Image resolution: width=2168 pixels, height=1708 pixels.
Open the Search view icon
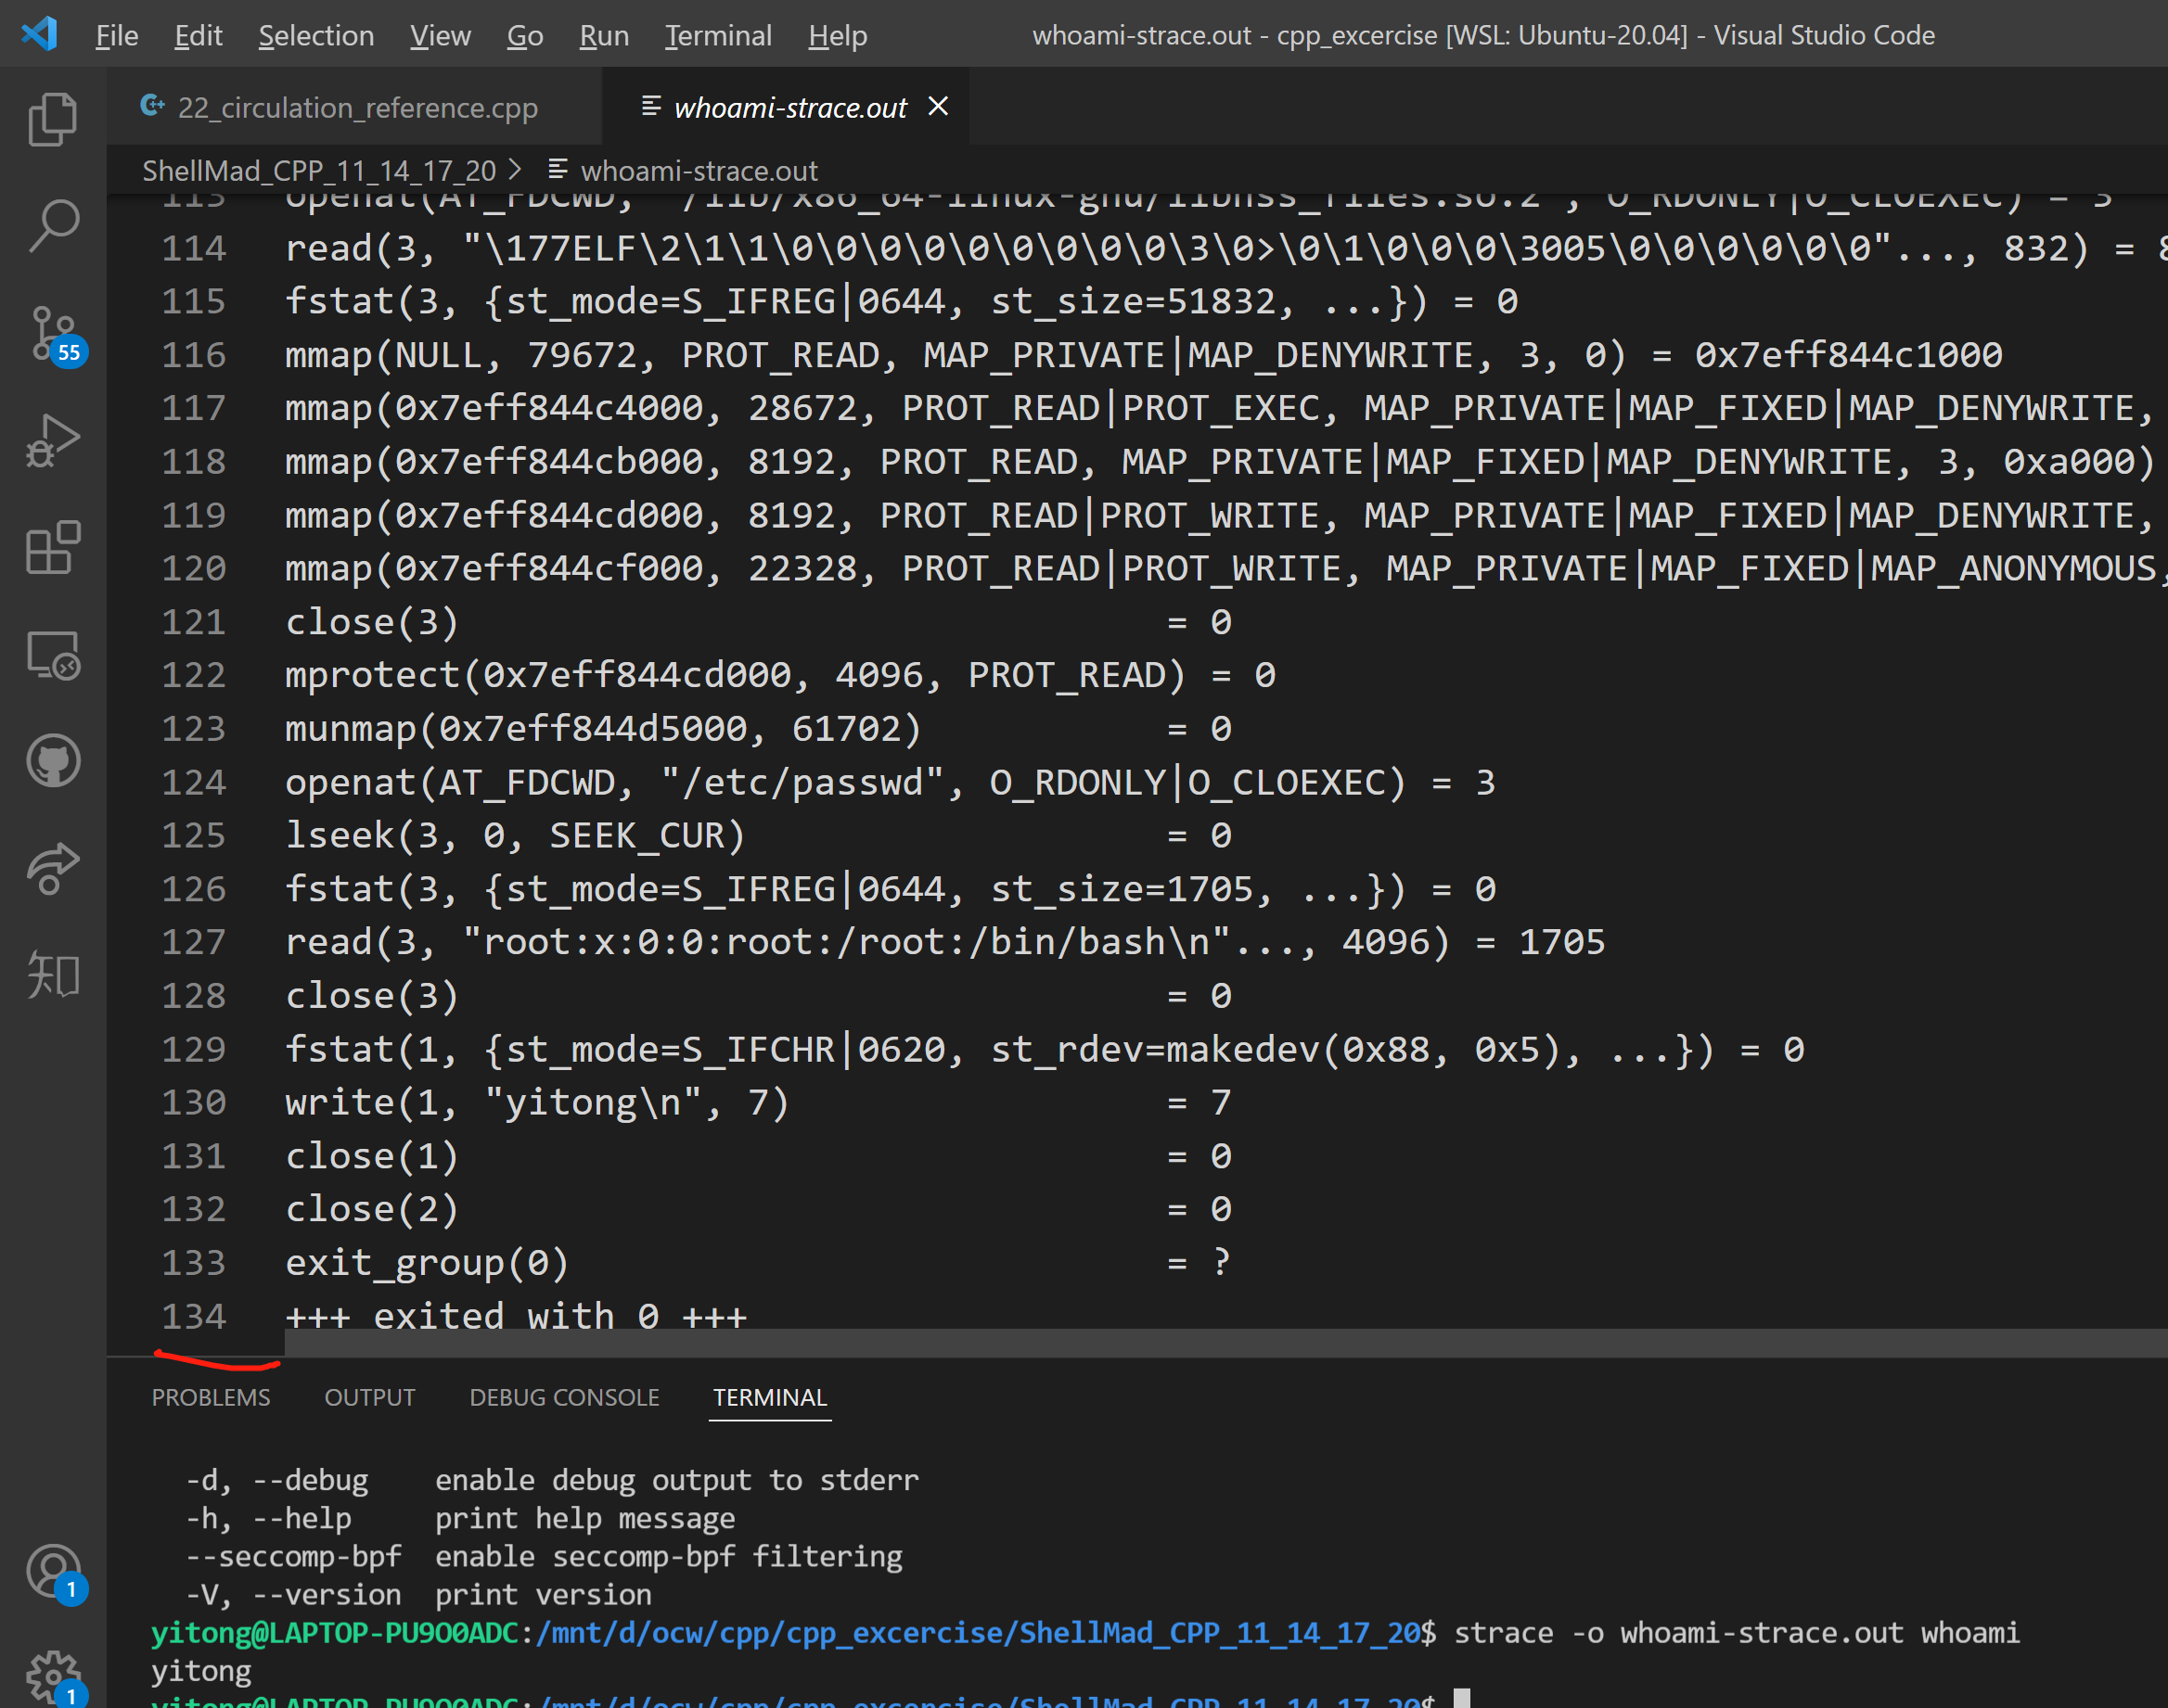pyautogui.click(x=53, y=226)
